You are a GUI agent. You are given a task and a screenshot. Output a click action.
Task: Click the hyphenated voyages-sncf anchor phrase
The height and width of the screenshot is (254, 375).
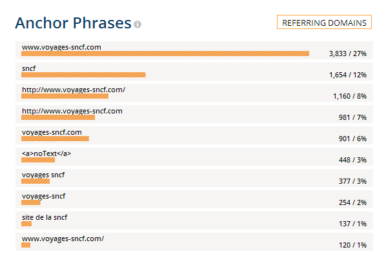click(43, 196)
